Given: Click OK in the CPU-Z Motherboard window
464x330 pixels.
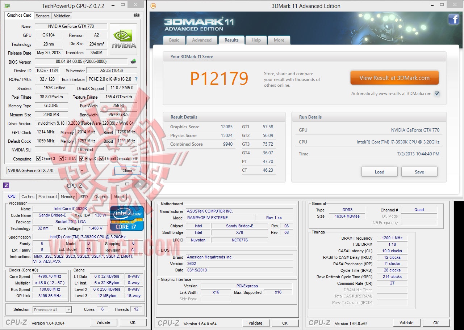Looking at the screenshot, I should point(285,323).
